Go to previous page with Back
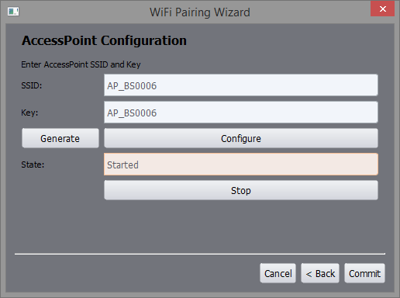Screen dimensions: 400x298 point(320,273)
